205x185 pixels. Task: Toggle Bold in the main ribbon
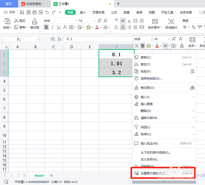coord(46,27)
